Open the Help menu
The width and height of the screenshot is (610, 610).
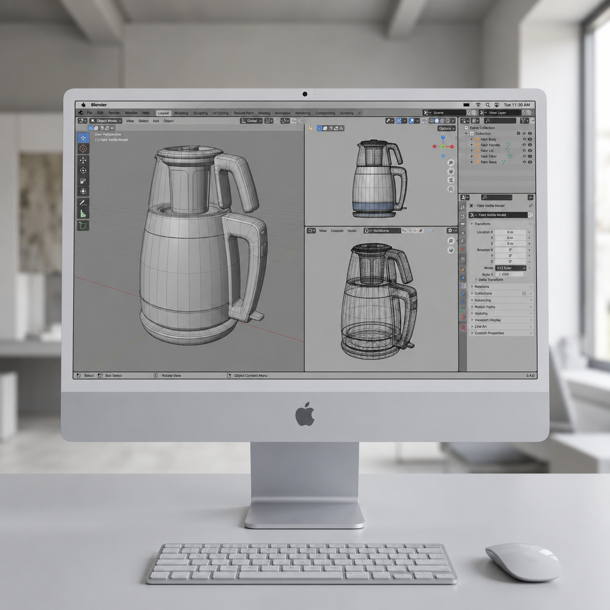(146, 113)
